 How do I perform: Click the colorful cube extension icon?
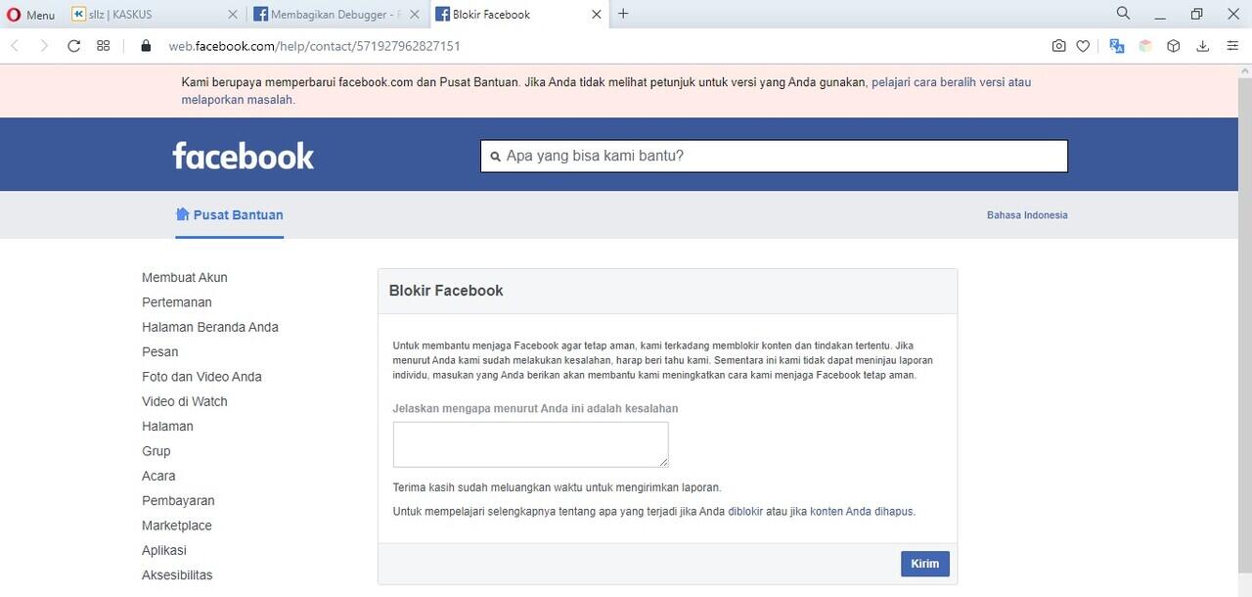pos(1145,46)
